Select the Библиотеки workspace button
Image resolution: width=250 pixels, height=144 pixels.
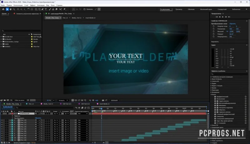coord(236,9)
